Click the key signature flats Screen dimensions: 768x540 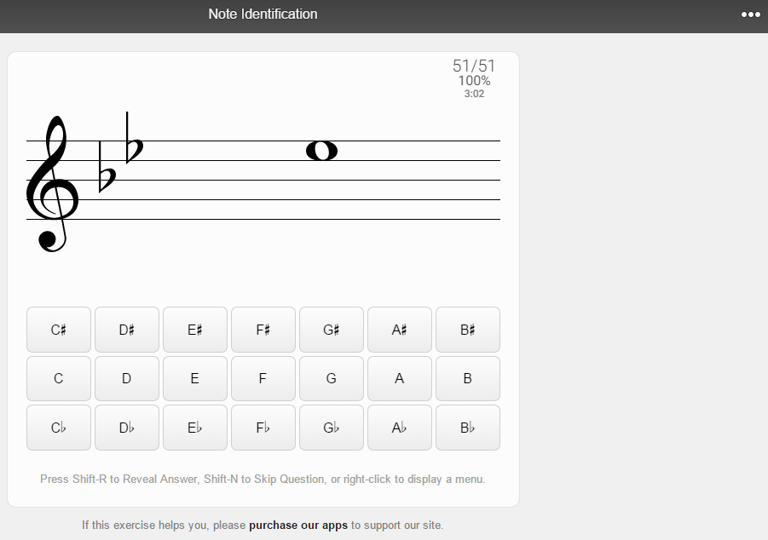click(120, 153)
